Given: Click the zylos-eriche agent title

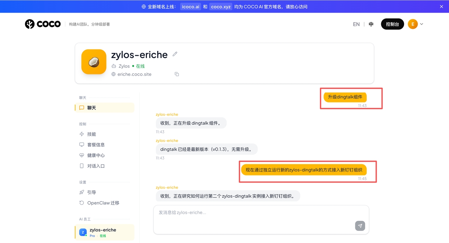Looking at the screenshot, I should [139, 54].
